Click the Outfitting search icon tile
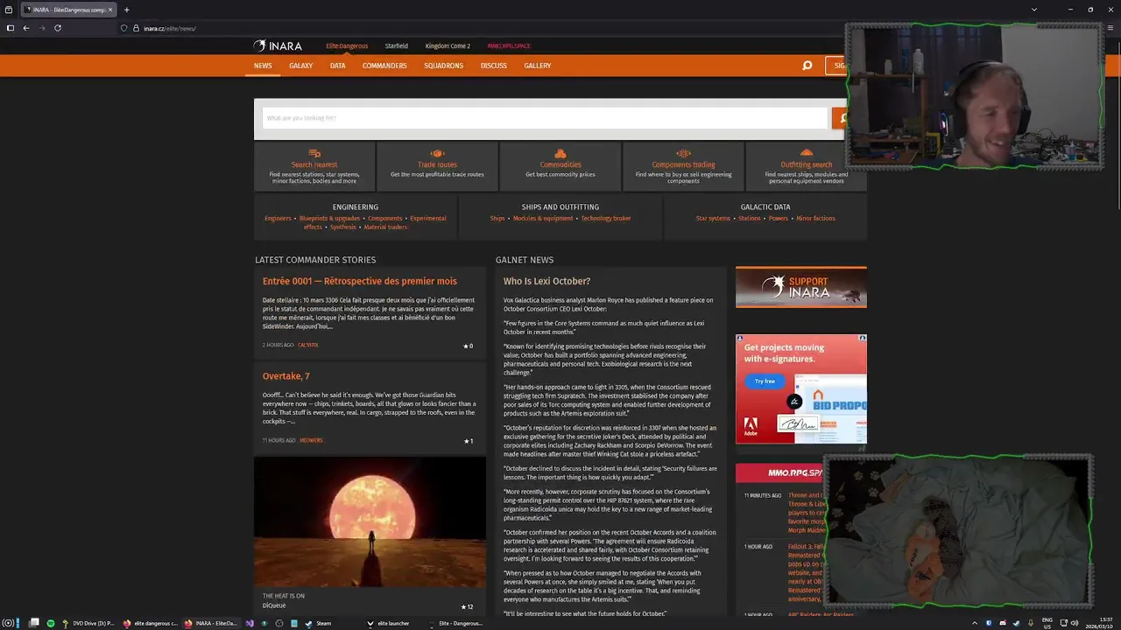Screen dimensions: 1121x630 (806, 166)
